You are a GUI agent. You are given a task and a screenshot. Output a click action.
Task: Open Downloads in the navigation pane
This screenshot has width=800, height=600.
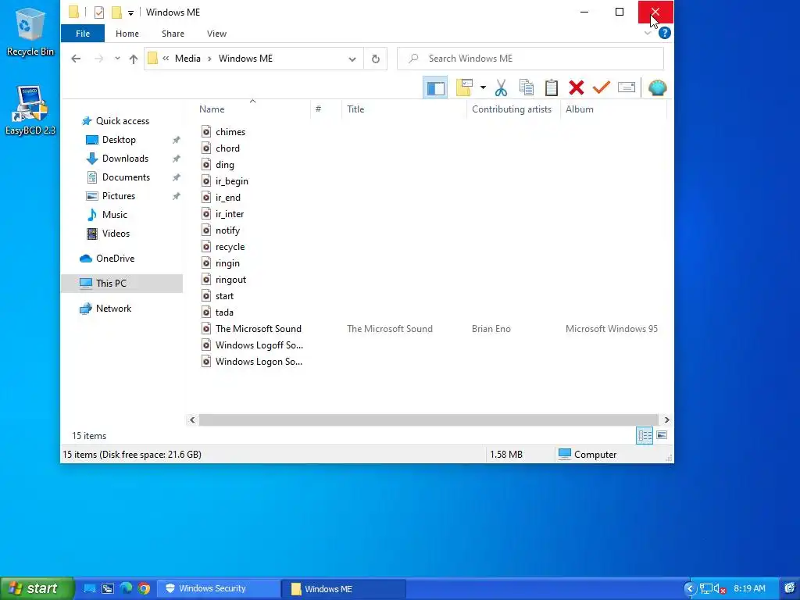pos(125,159)
